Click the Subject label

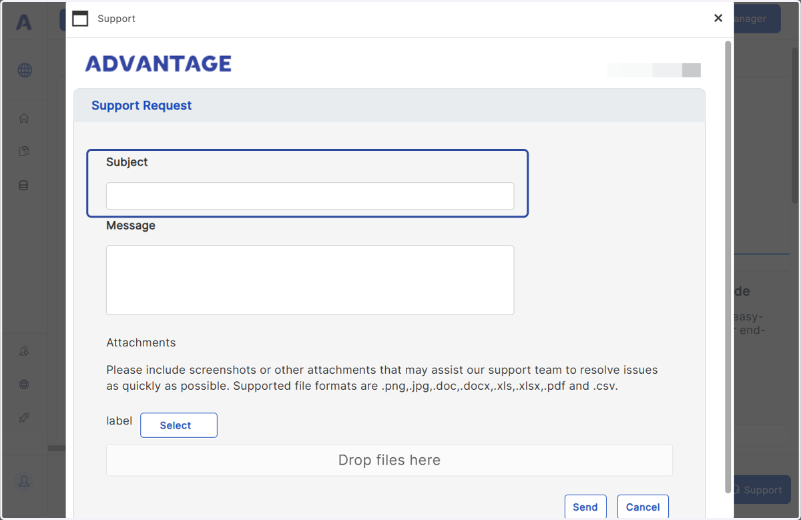pyautogui.click(x=127, y=162)
